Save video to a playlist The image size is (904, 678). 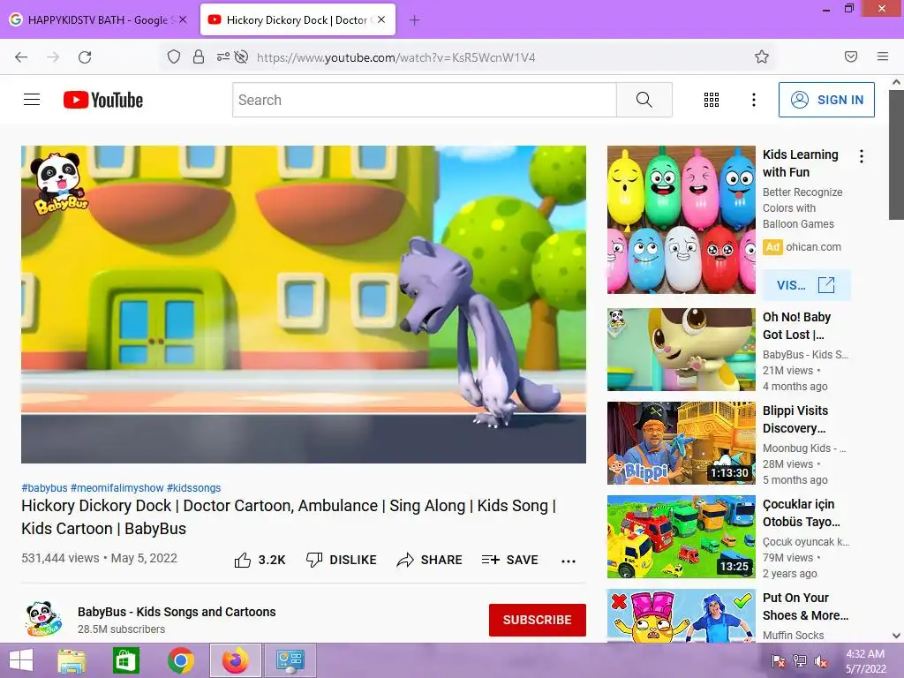point(509,560)
